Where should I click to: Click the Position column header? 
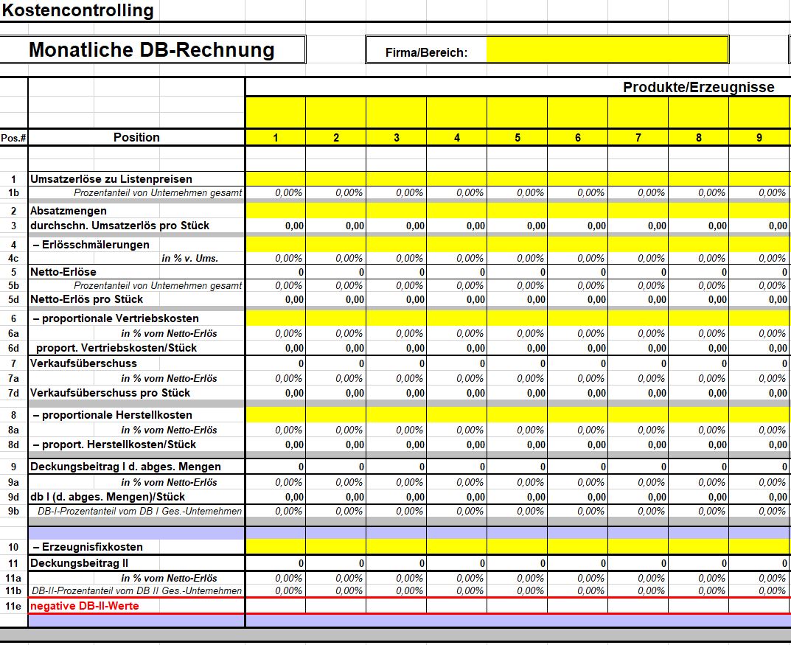tap(136, 138)
